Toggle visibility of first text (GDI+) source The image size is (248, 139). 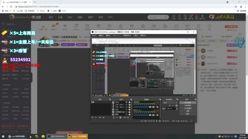click(x=126, y=105)
